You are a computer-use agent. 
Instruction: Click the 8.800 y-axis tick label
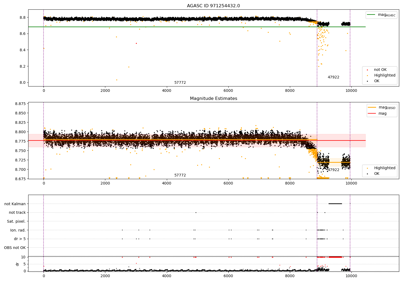tap(20, 132)
